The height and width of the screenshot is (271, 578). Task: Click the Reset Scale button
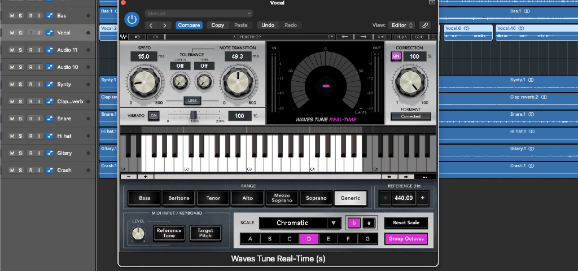click(406, 222)
